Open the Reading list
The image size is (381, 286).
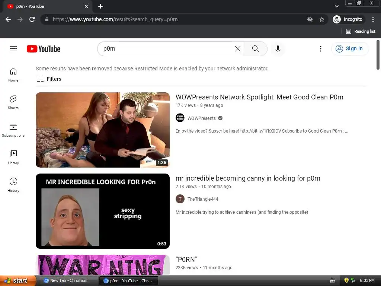[361, 31]
